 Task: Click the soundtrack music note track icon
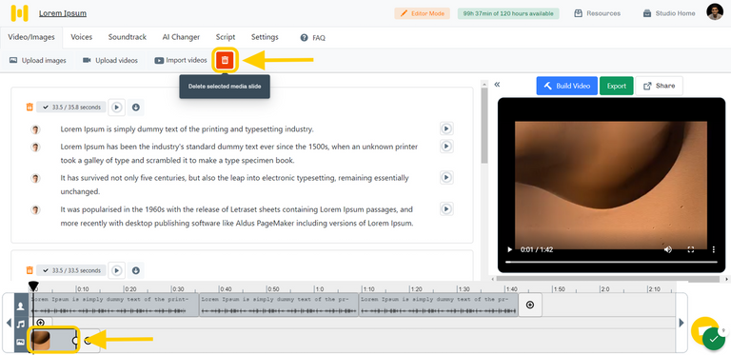pyautogui.click(x=21, y=324)
